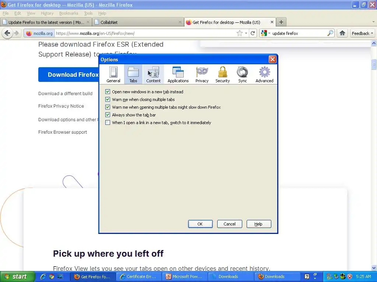Click the search magnifier icon
The height and width of the screenshot is (282, 377).
pos(330,33)
